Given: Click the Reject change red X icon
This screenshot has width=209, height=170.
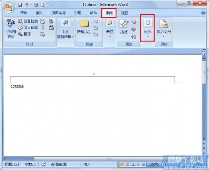Looking at the screenshot, I should coord(133,22).
